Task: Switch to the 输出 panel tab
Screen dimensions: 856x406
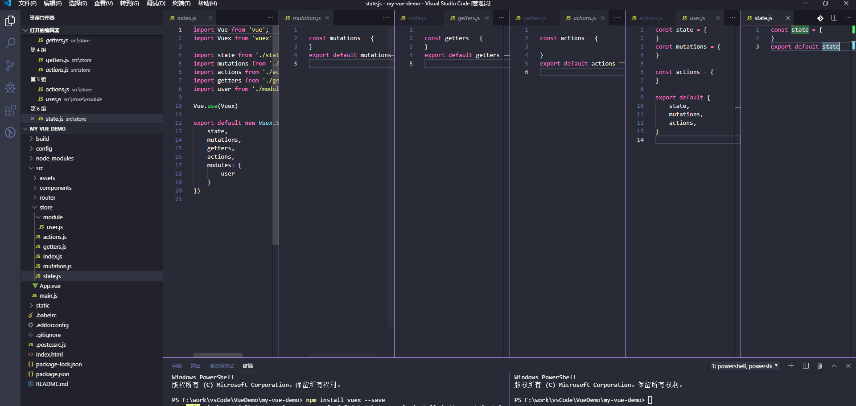Action: tap(196, 366)
